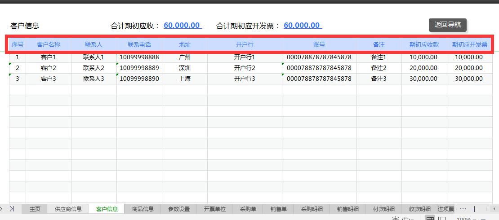Click the 账号 column header

tap(319, 44)
